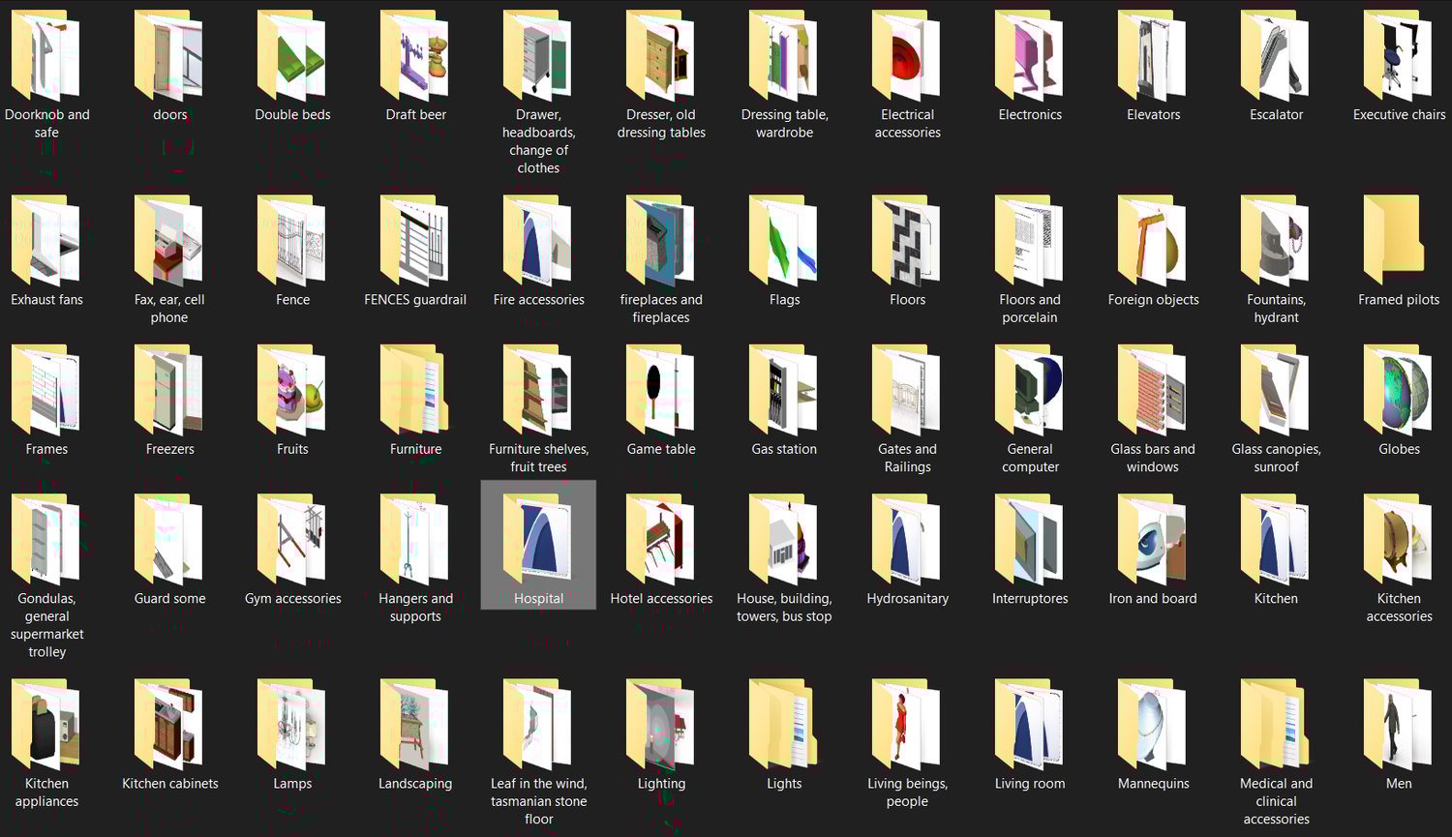Open the Guard some folder

(x=169, y=539)
